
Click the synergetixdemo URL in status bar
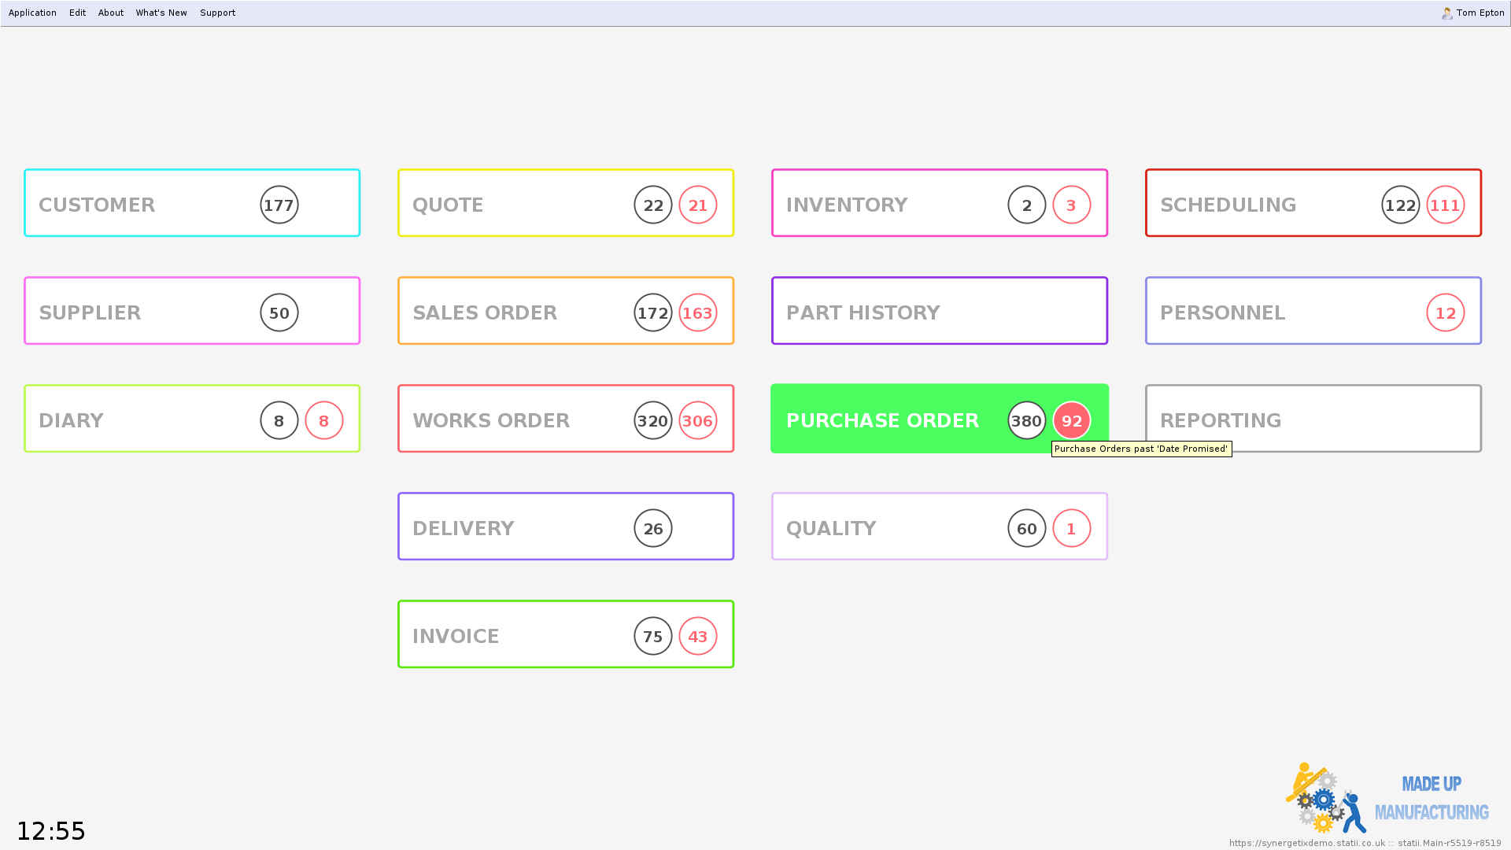(x=1306, y=843)
